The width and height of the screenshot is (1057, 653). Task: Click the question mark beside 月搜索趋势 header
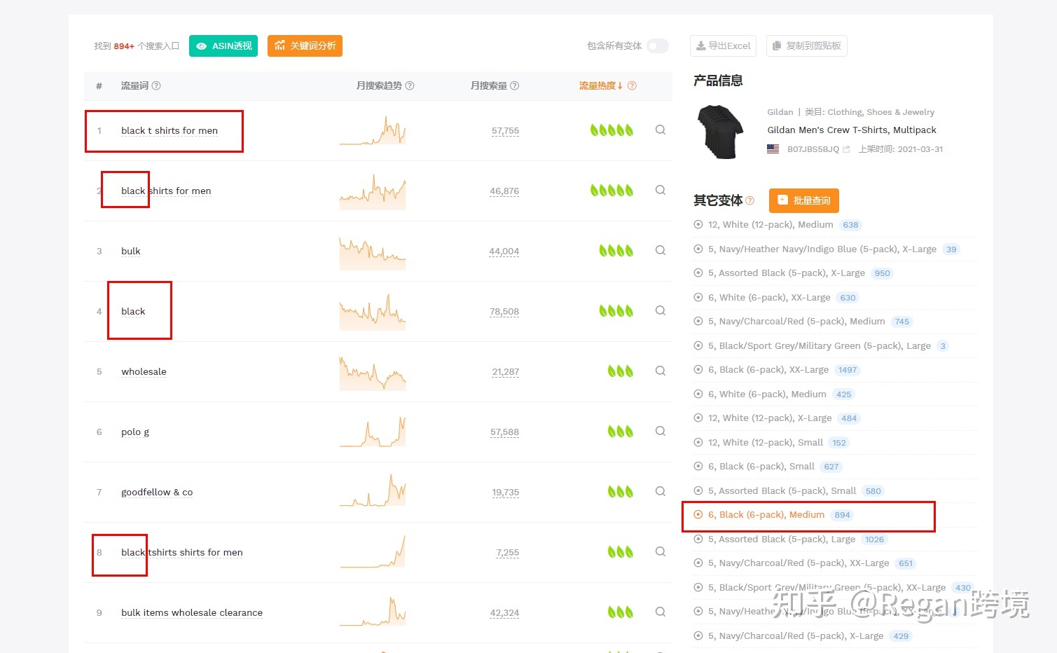tap(410, 85)
